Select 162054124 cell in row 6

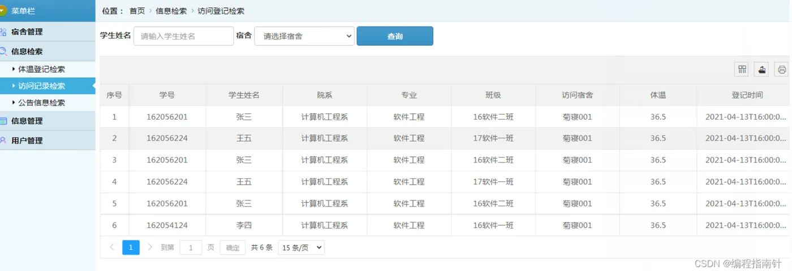click(x=167, y=225)
